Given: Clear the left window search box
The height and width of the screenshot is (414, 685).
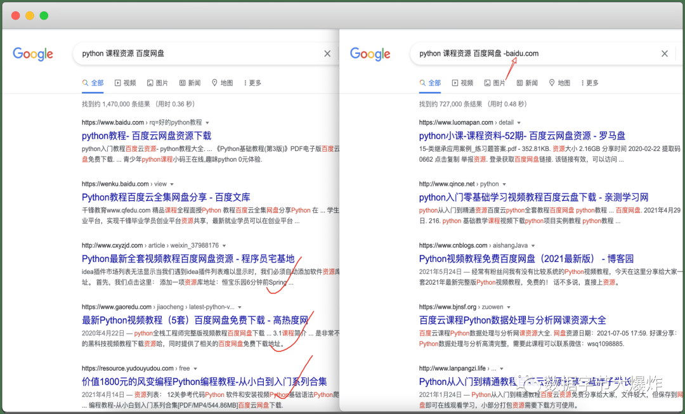Looking at the screenshot, I should point(327,54).
